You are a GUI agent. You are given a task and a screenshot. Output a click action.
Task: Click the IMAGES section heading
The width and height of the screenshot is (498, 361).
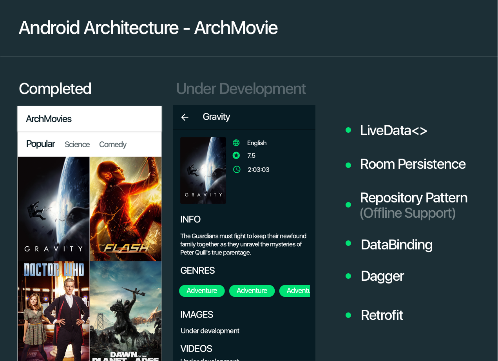(197, 315)
